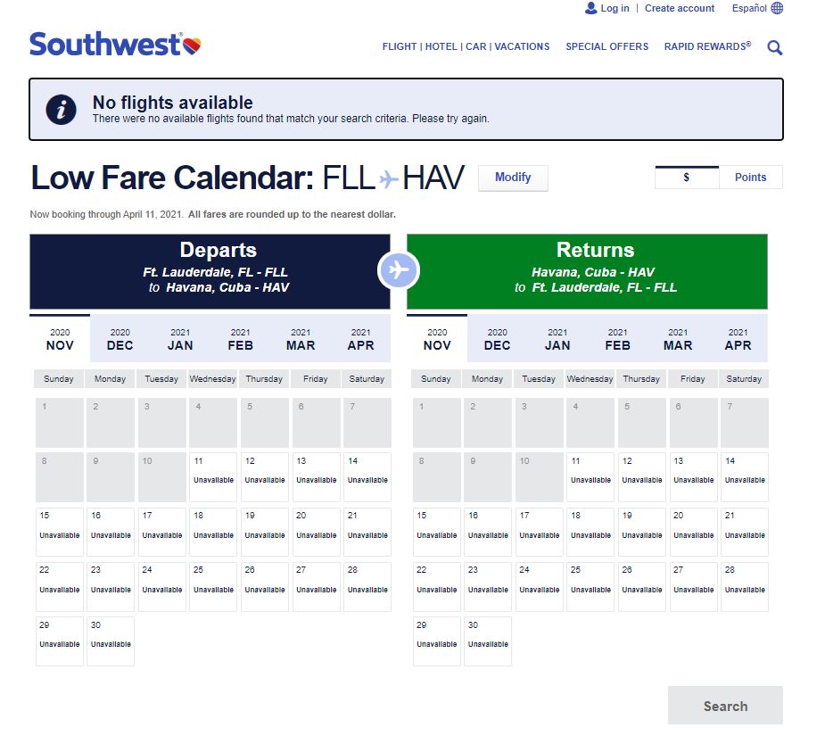Click the round airplane icon between Departs and Returns
The width and height of the screenshot is (825, 736).
(x=399, y=270)
